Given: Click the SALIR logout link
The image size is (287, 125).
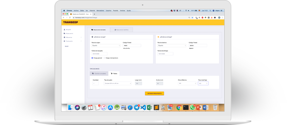Looking at the screenshot, I should 67,46.
